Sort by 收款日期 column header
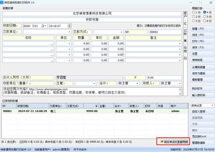Screen dimensions: 215x152 pos(33,106)
